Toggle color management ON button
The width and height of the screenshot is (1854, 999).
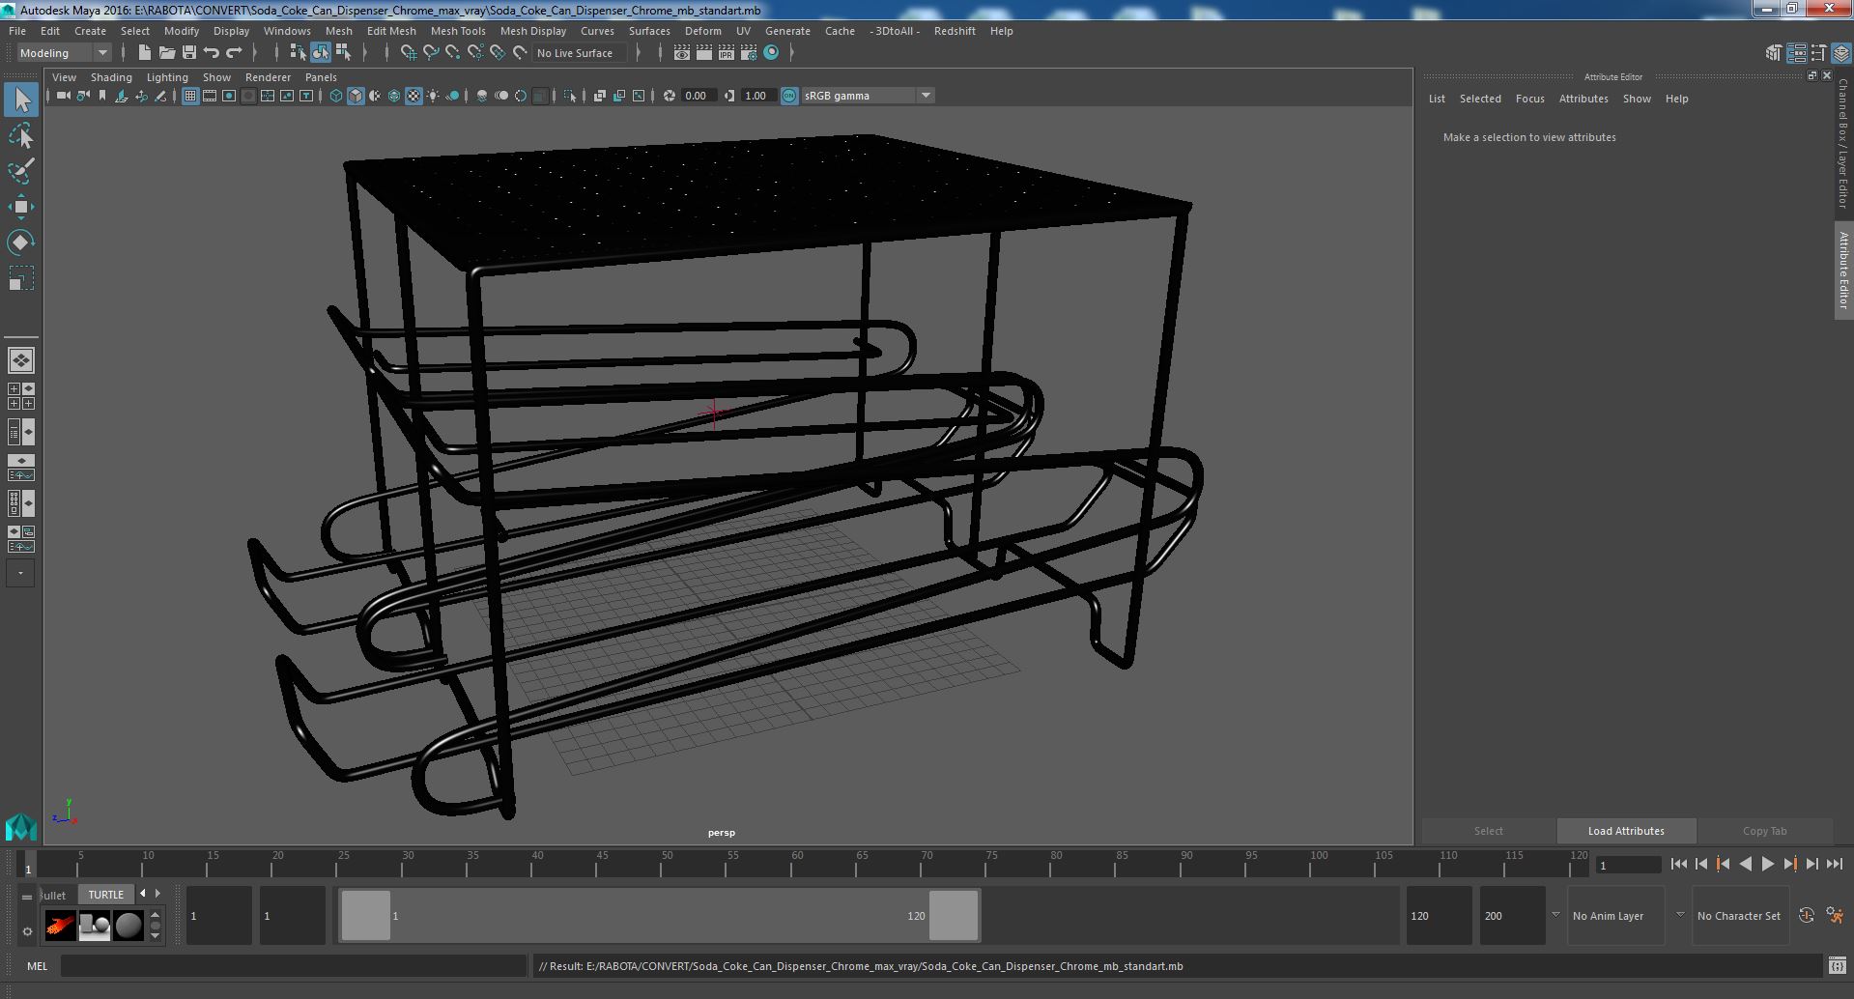(789, 96)
